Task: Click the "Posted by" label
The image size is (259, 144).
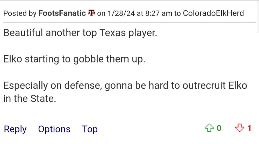Action: pos(20,13)
